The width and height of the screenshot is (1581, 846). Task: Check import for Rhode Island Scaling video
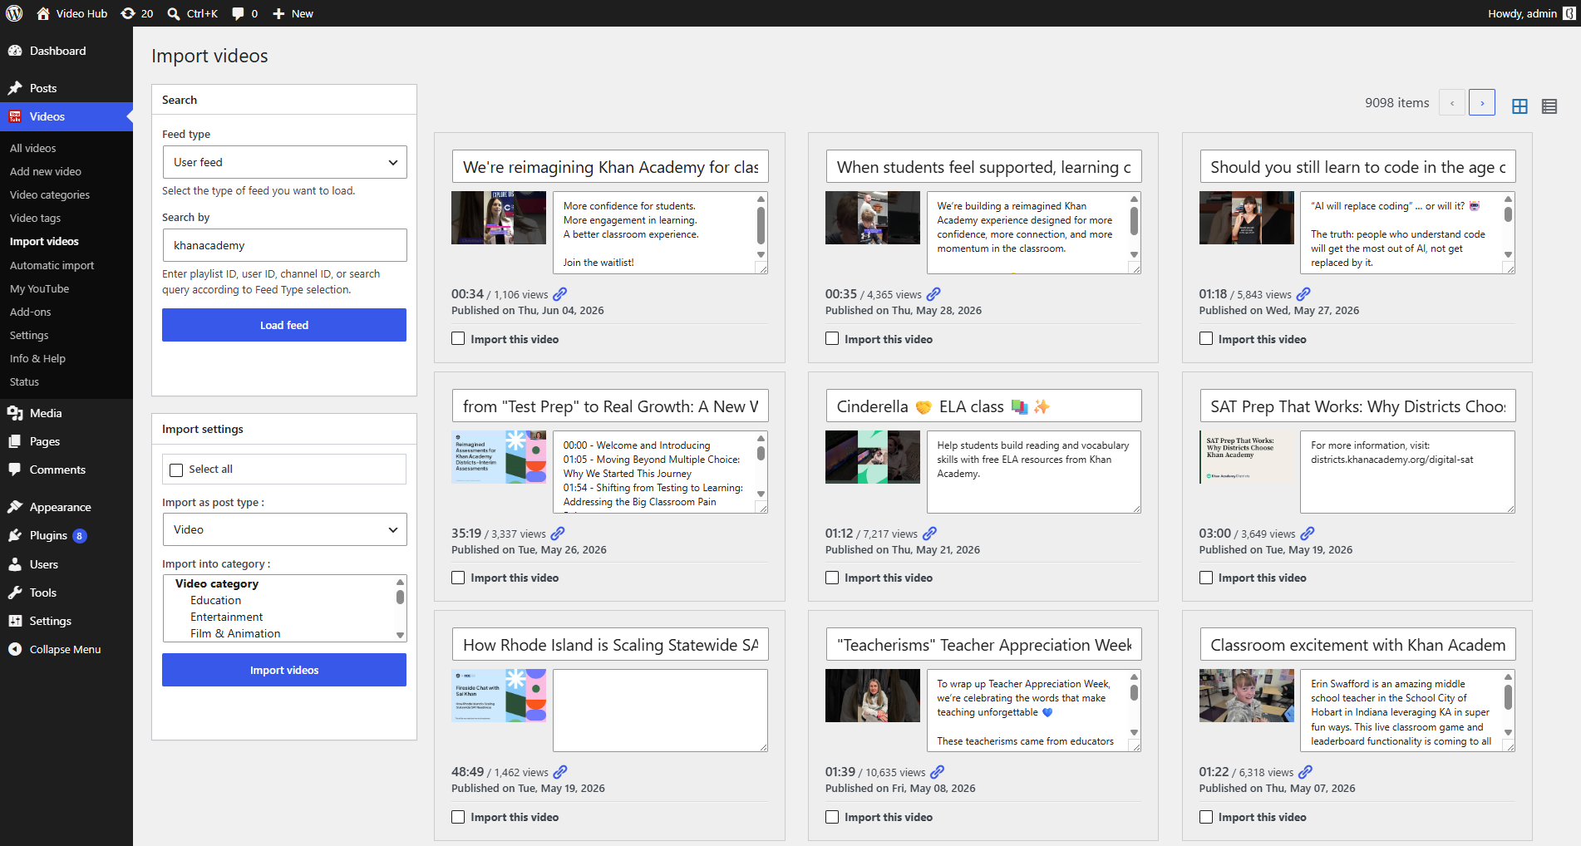tap(458, 817)
